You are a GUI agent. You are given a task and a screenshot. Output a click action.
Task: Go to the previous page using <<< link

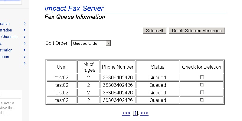[x=126, y=113]
